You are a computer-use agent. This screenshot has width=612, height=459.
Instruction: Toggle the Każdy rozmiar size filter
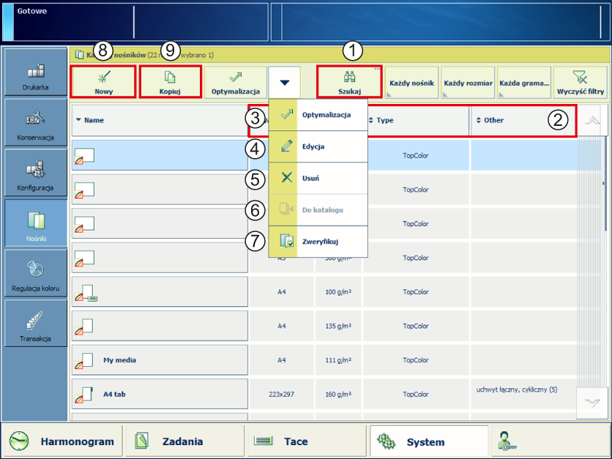coord(469,83)
